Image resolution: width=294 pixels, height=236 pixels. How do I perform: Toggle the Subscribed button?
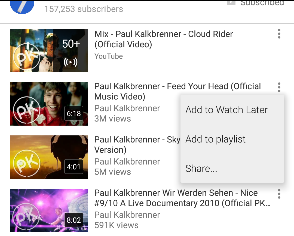[x=255, y=3]
